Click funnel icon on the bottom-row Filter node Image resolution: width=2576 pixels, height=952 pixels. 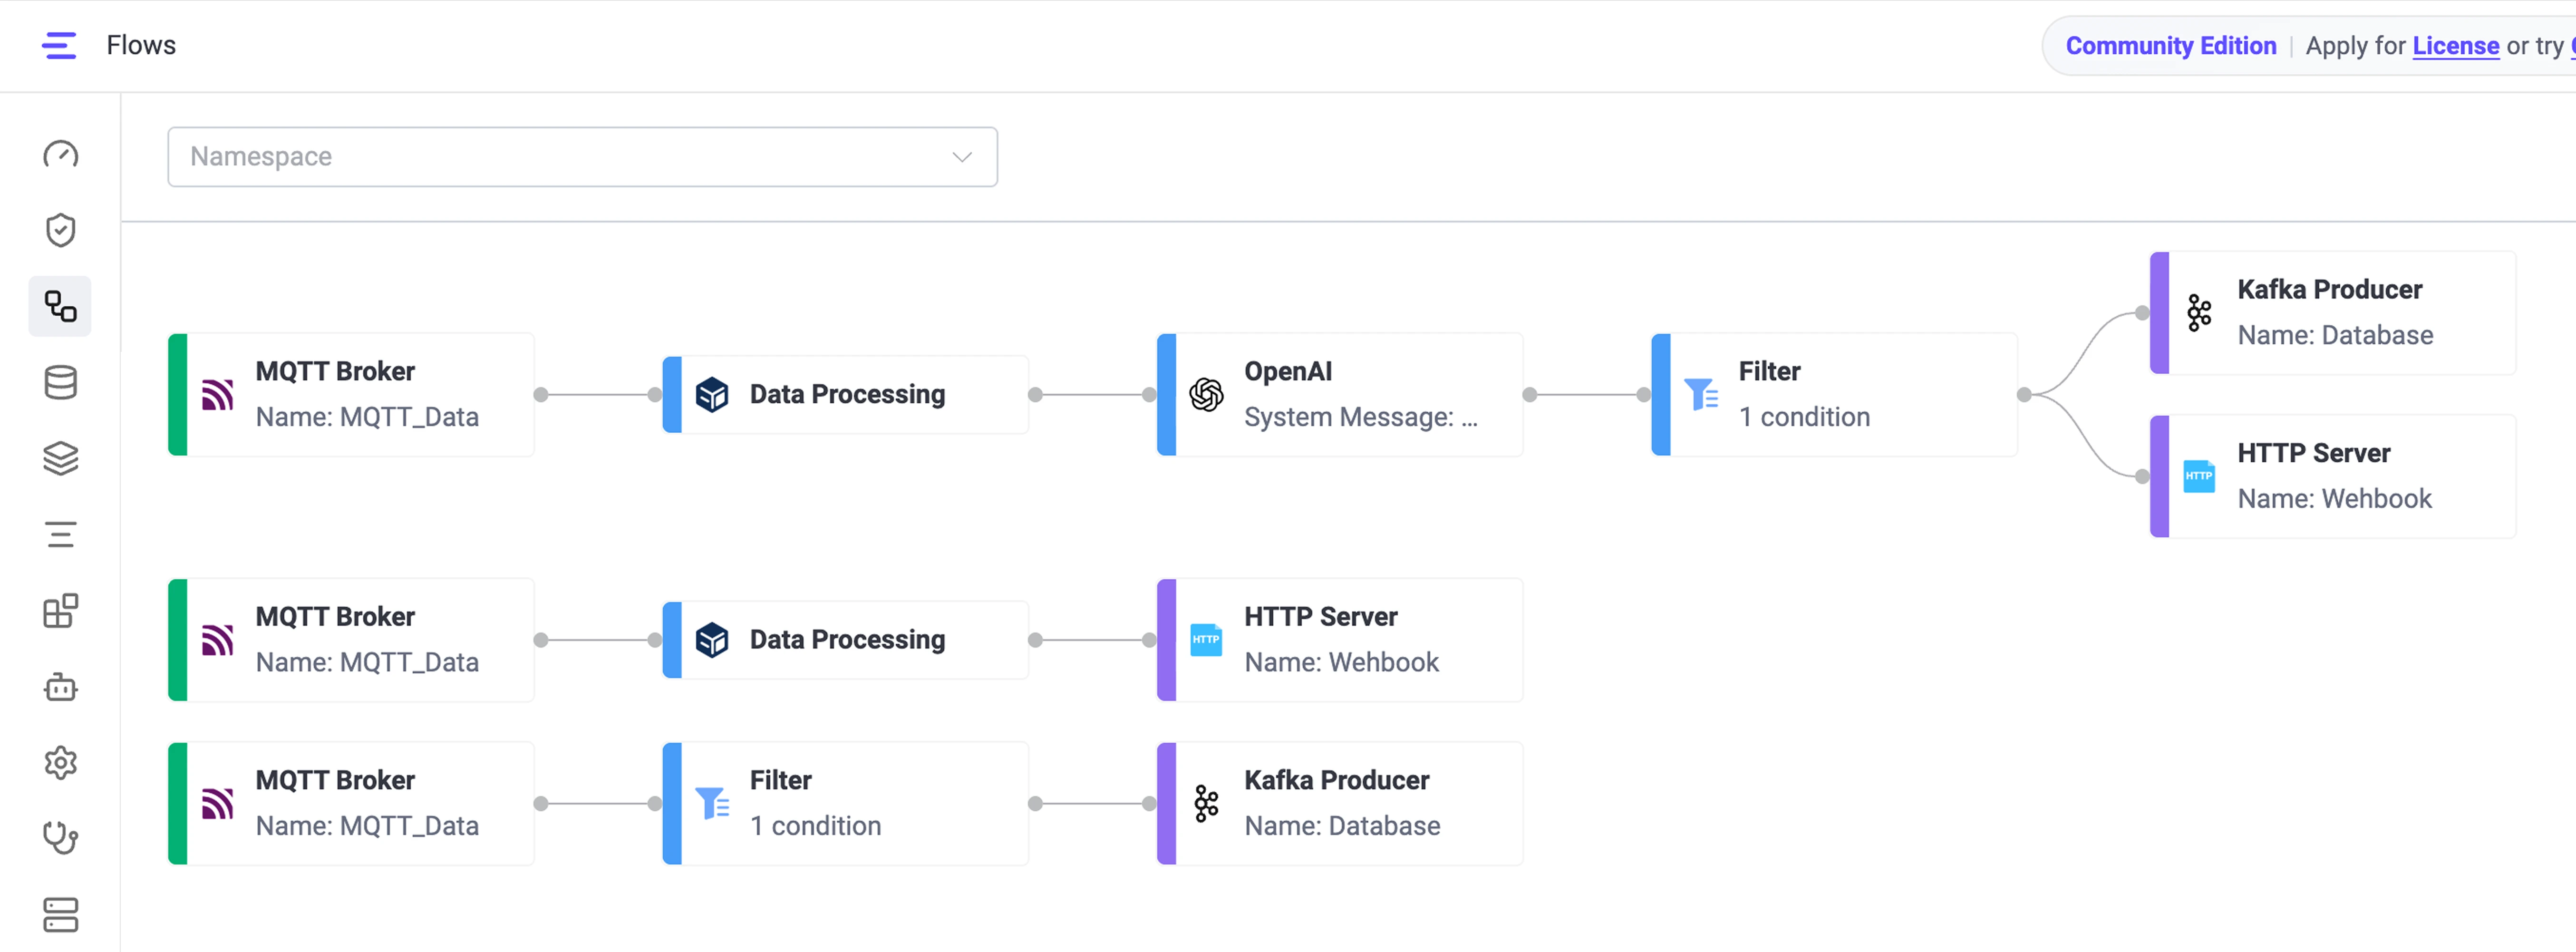(x=712, y=804)
